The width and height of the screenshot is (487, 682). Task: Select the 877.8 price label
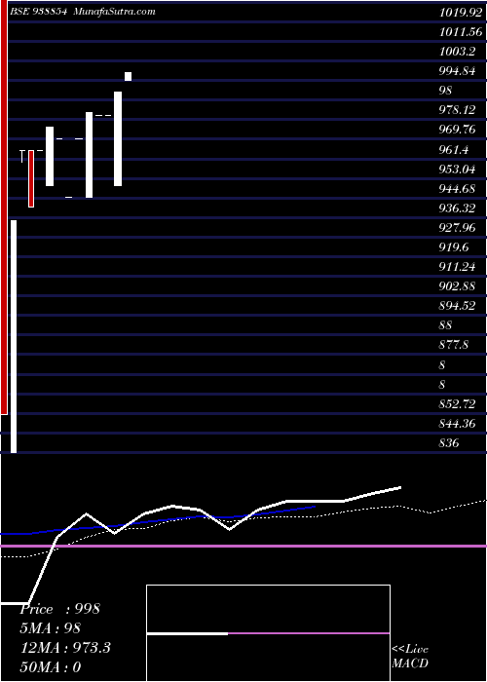pyautogui.click(x=454, y=345)
